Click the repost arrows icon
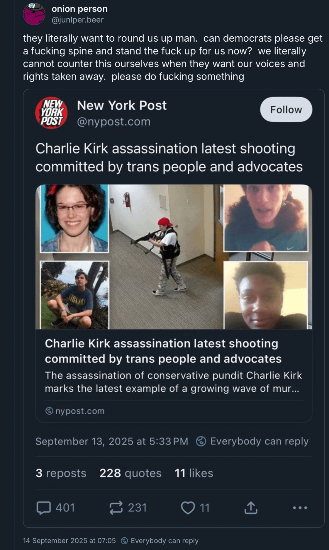Image resolution: width=329 pixels, height=550 pixels. (x=116, y=508)
